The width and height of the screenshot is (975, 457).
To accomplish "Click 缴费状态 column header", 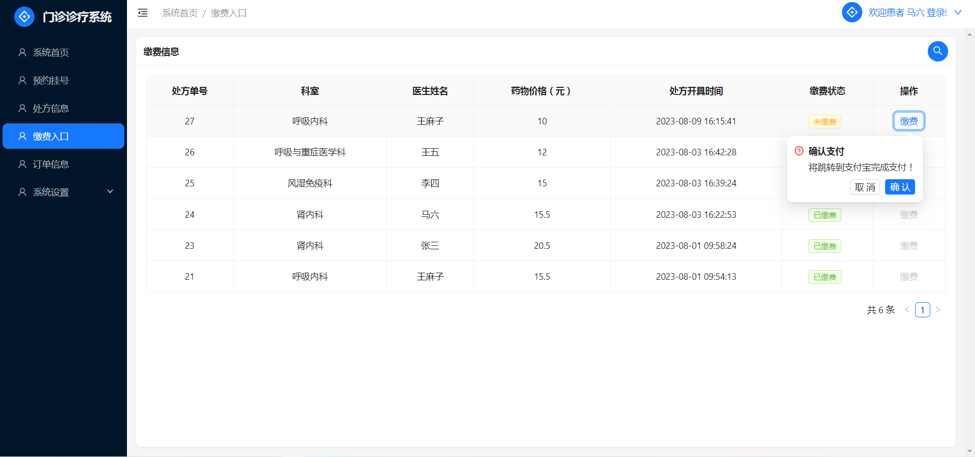I will pos(827,91).
